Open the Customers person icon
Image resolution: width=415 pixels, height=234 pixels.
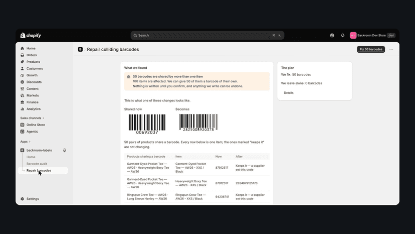click(22, 68)
